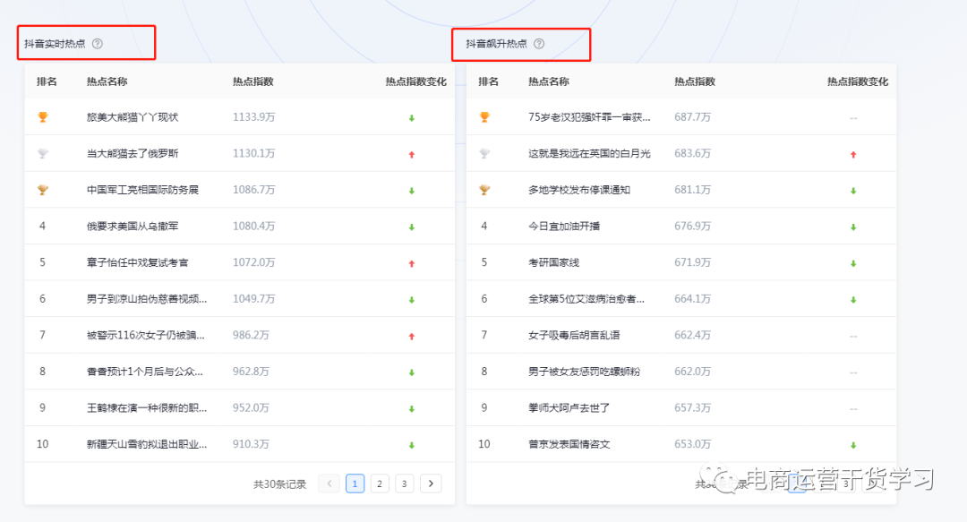The image size is (967, 522).
Task: Click the down arrow for 今日宜加油开播
Action: (853, 227)
